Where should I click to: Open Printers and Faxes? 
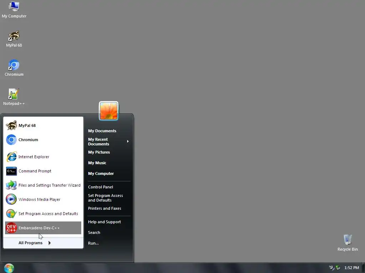tap(104, 208)
